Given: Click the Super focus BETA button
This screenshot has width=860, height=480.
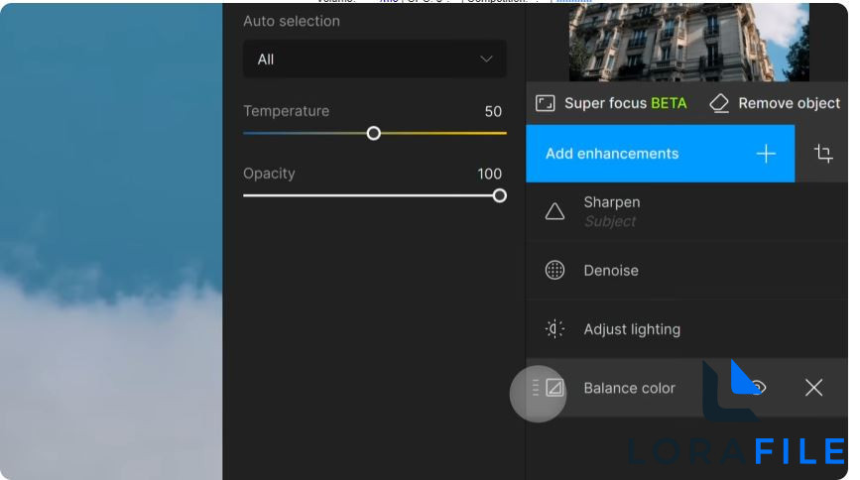Looking at the screenshot, I should (612, 103).
